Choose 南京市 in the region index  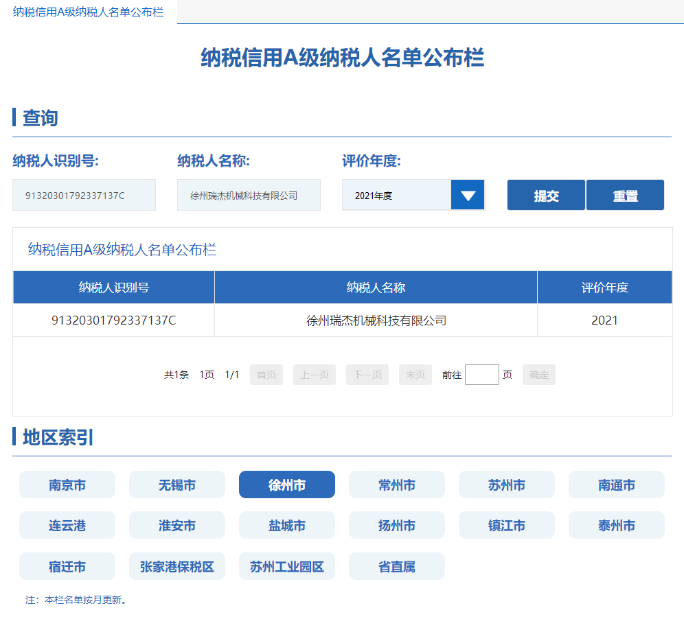[x=67, y=484]
